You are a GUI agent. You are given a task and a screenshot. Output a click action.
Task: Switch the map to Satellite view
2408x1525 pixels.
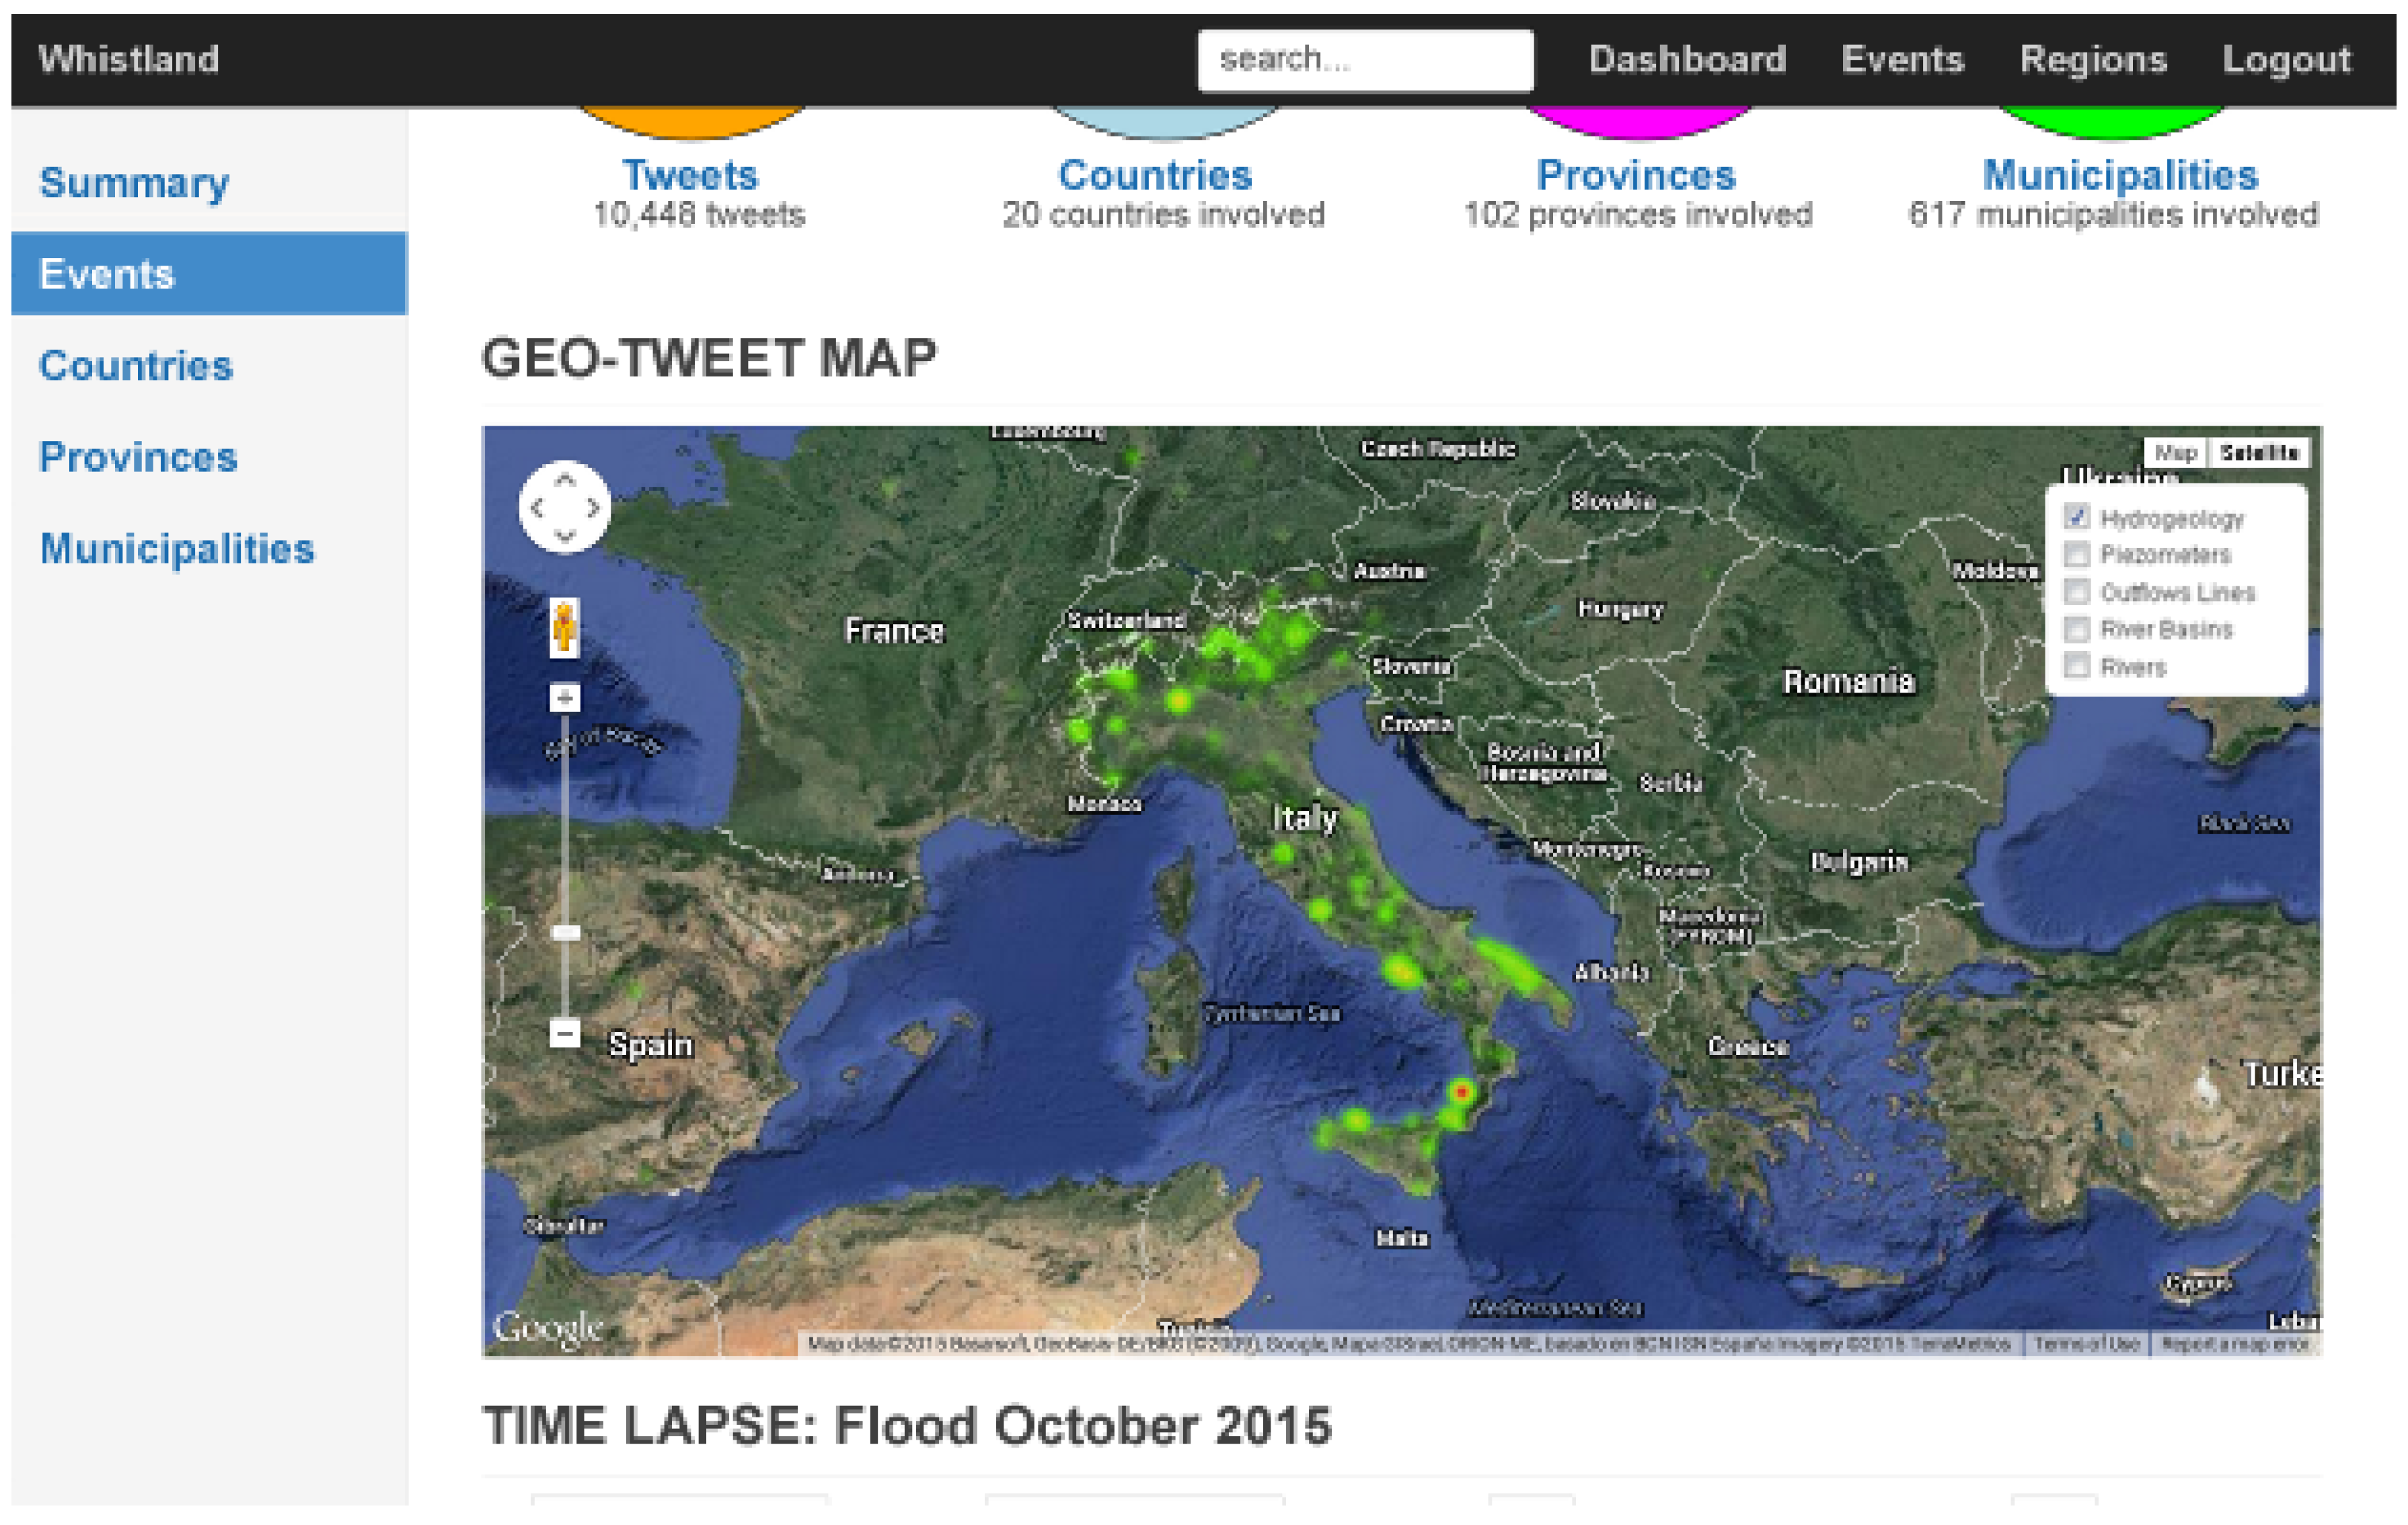pyautogui.click(x=2259, y=453)
